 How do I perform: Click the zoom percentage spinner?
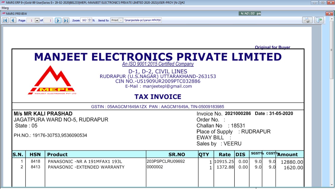(90, 20)
